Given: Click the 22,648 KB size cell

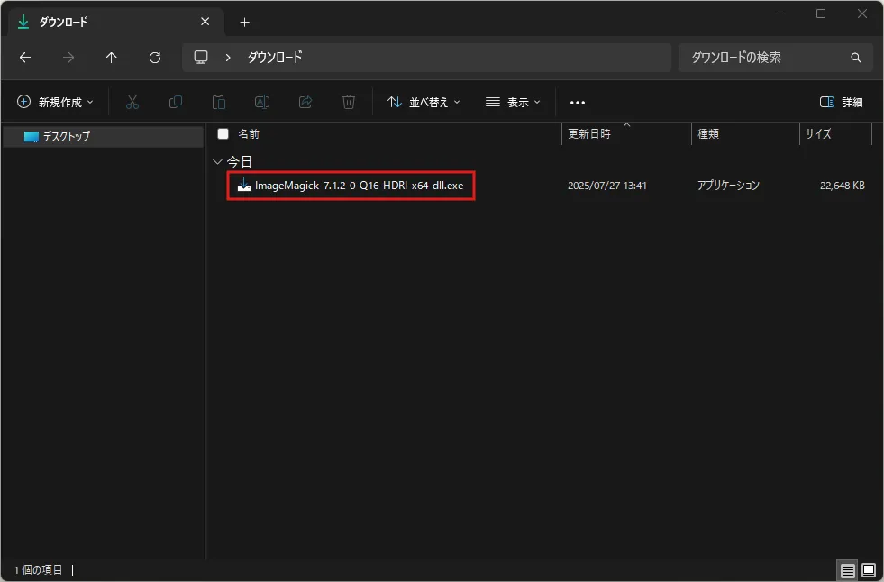Looking at the screenshot, I should tap(843, 186).
